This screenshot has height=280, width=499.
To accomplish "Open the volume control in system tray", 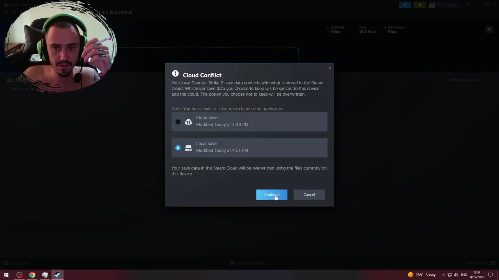I will point(456,275).
